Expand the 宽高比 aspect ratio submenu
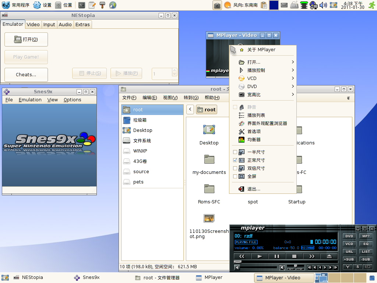The width and height of the screenshot is (377, 283). [263, 95]
